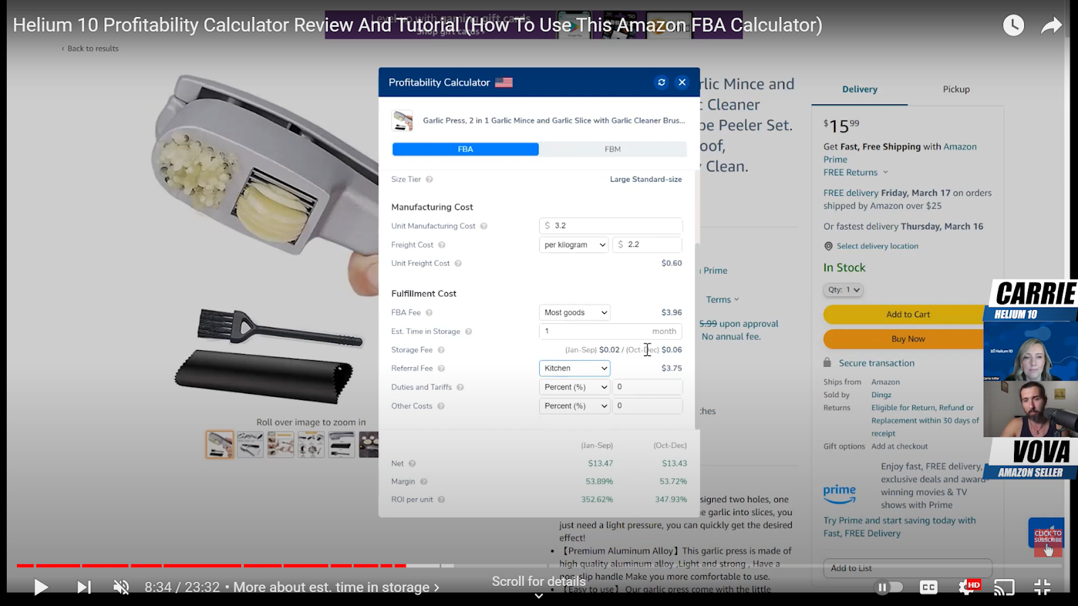Click the help icon beside Storage Fee
The width and height of the screenshot is (1078, 606).
441,350
